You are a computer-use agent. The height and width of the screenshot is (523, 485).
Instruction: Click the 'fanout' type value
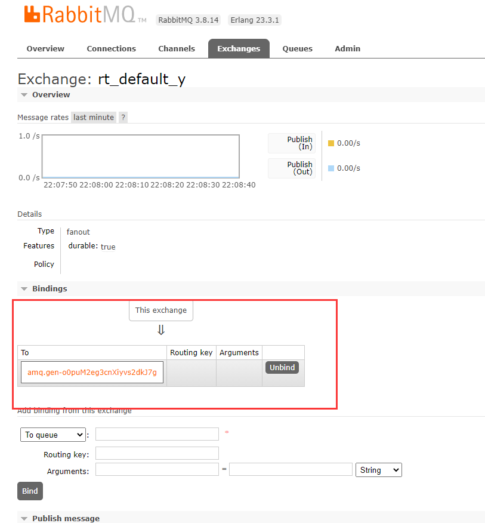[78, 232]
